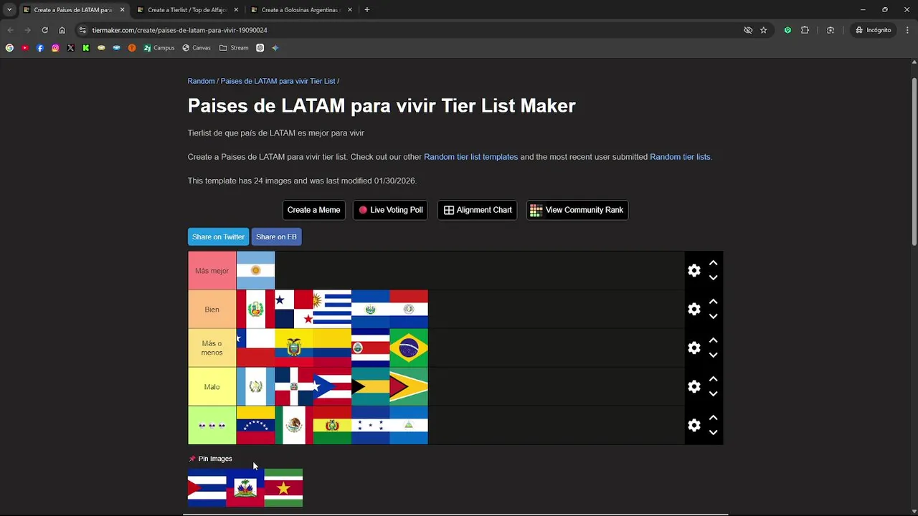The image size is (918, 516).
Task: Move the Más o menos row down
Action: 713,355
